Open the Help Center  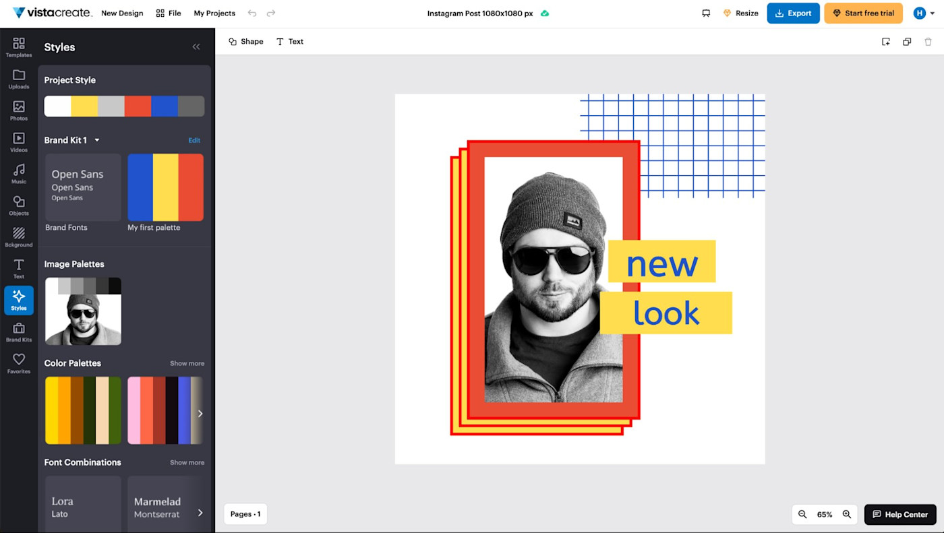click(x=900, y=514)
